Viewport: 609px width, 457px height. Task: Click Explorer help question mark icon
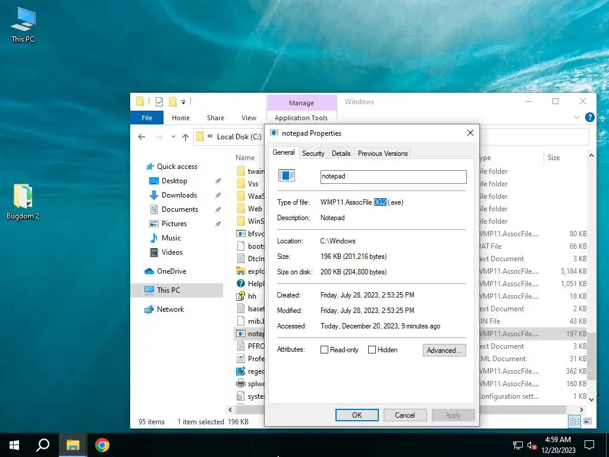tap(589, 117)
